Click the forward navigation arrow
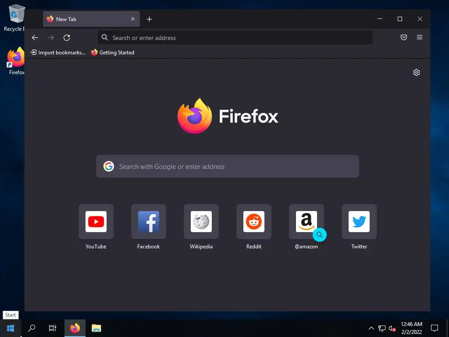The height and width of the screenshot is (337, 449). point(51,38)
